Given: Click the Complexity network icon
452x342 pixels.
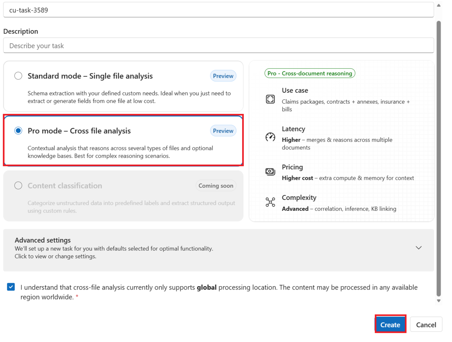Looking at the screenshot, I should pyautogui.click(x=270, y=202).
